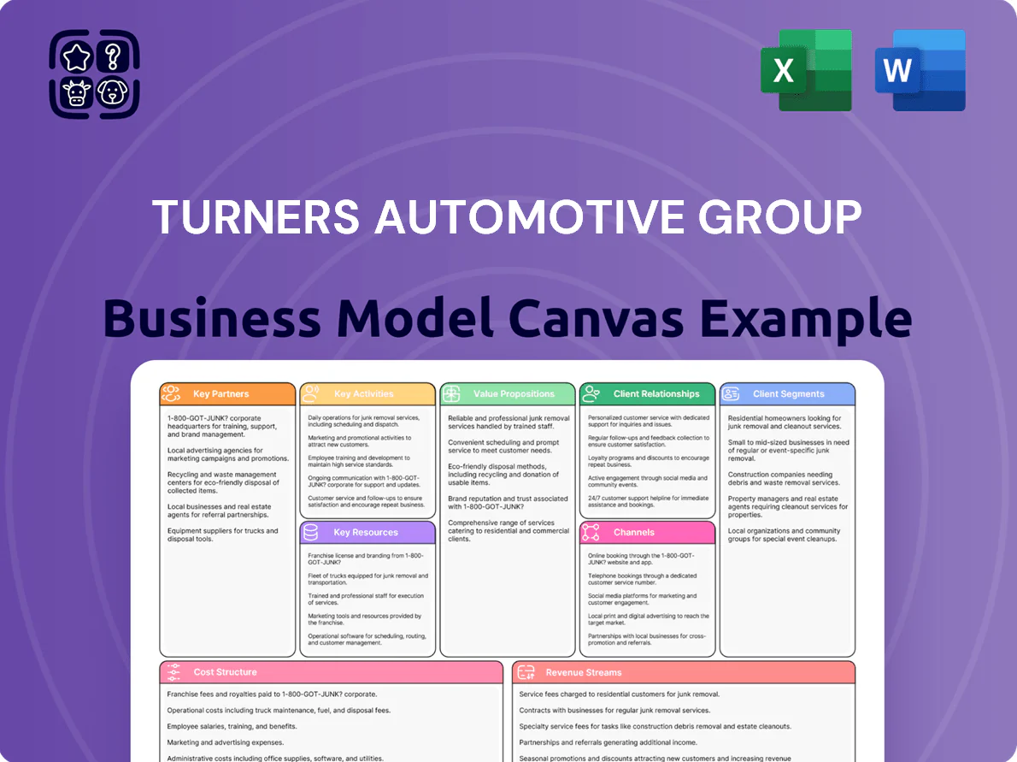Viewport: 1017px width, 762px height.
Task: Select the Key Resources header label
Action: (x=366, y=532)
